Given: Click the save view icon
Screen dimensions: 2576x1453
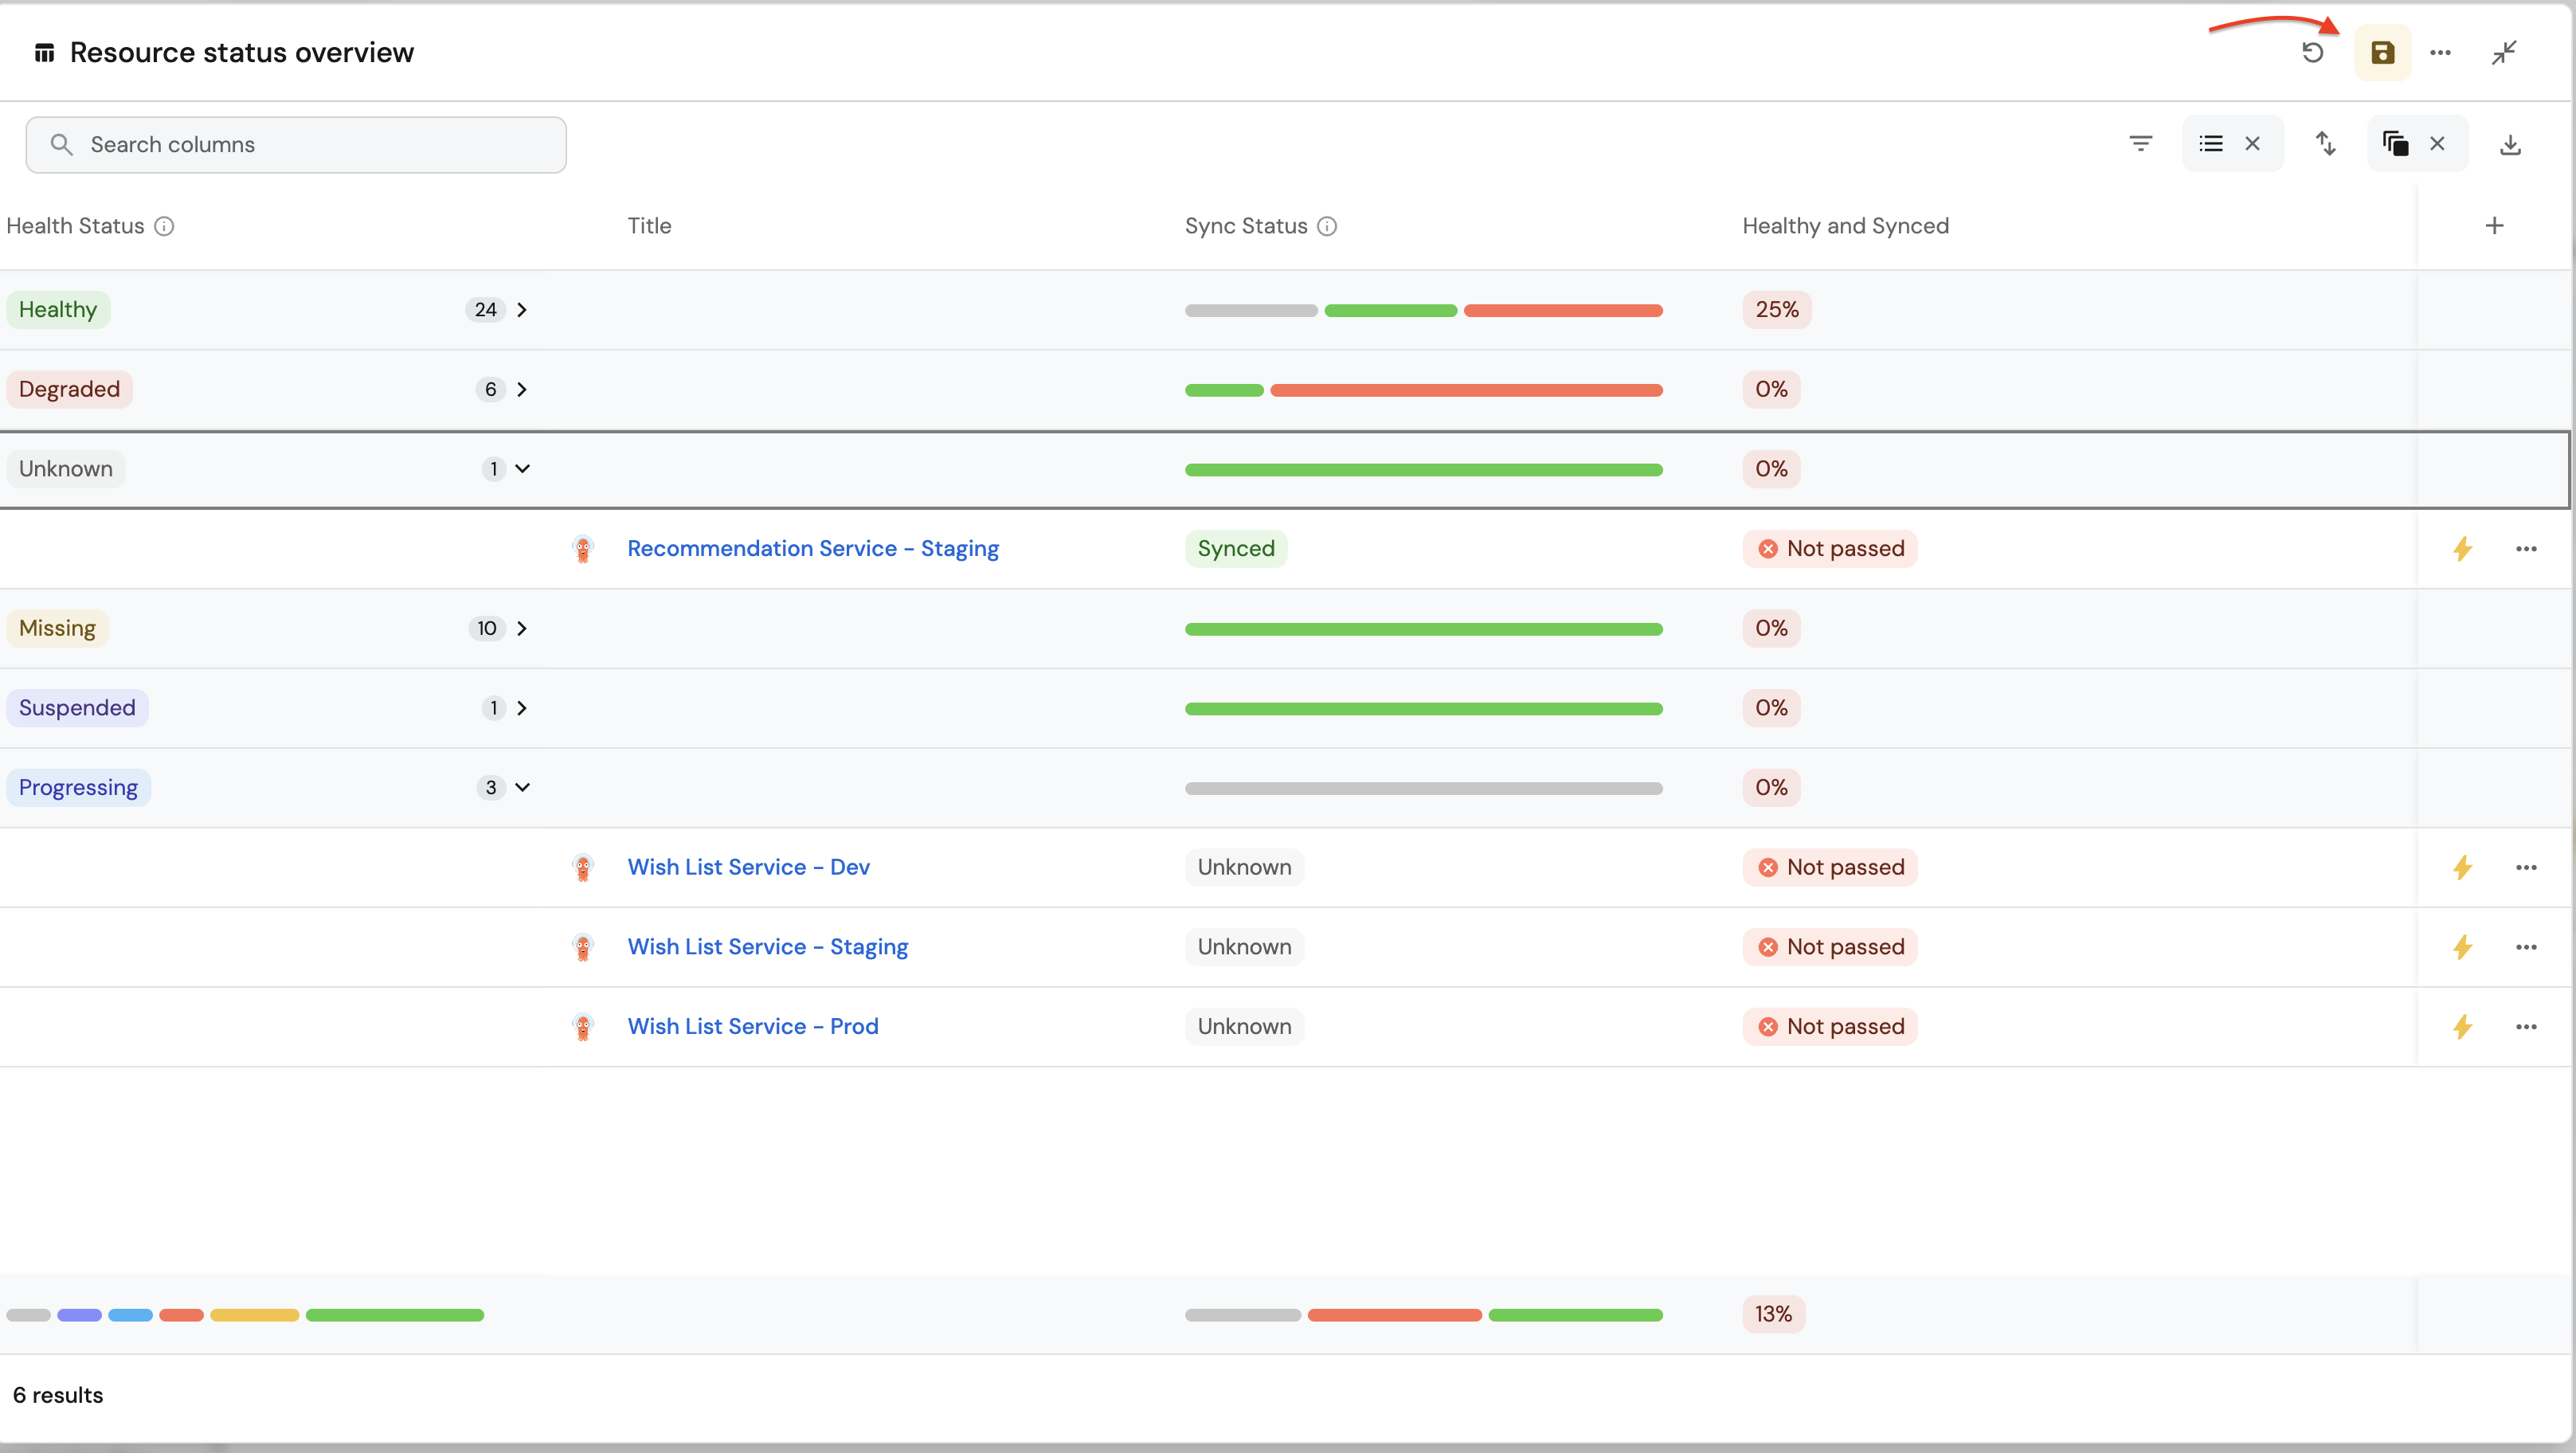Looking at the screenshot, I should (x=2382, y=53).
